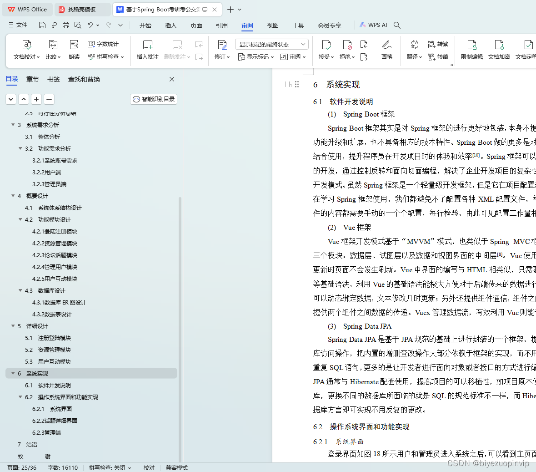Switch to the 章节 navigation tab
Image resolution: width=536 pixels, height=472 pixels.
[x=32, y=79]
